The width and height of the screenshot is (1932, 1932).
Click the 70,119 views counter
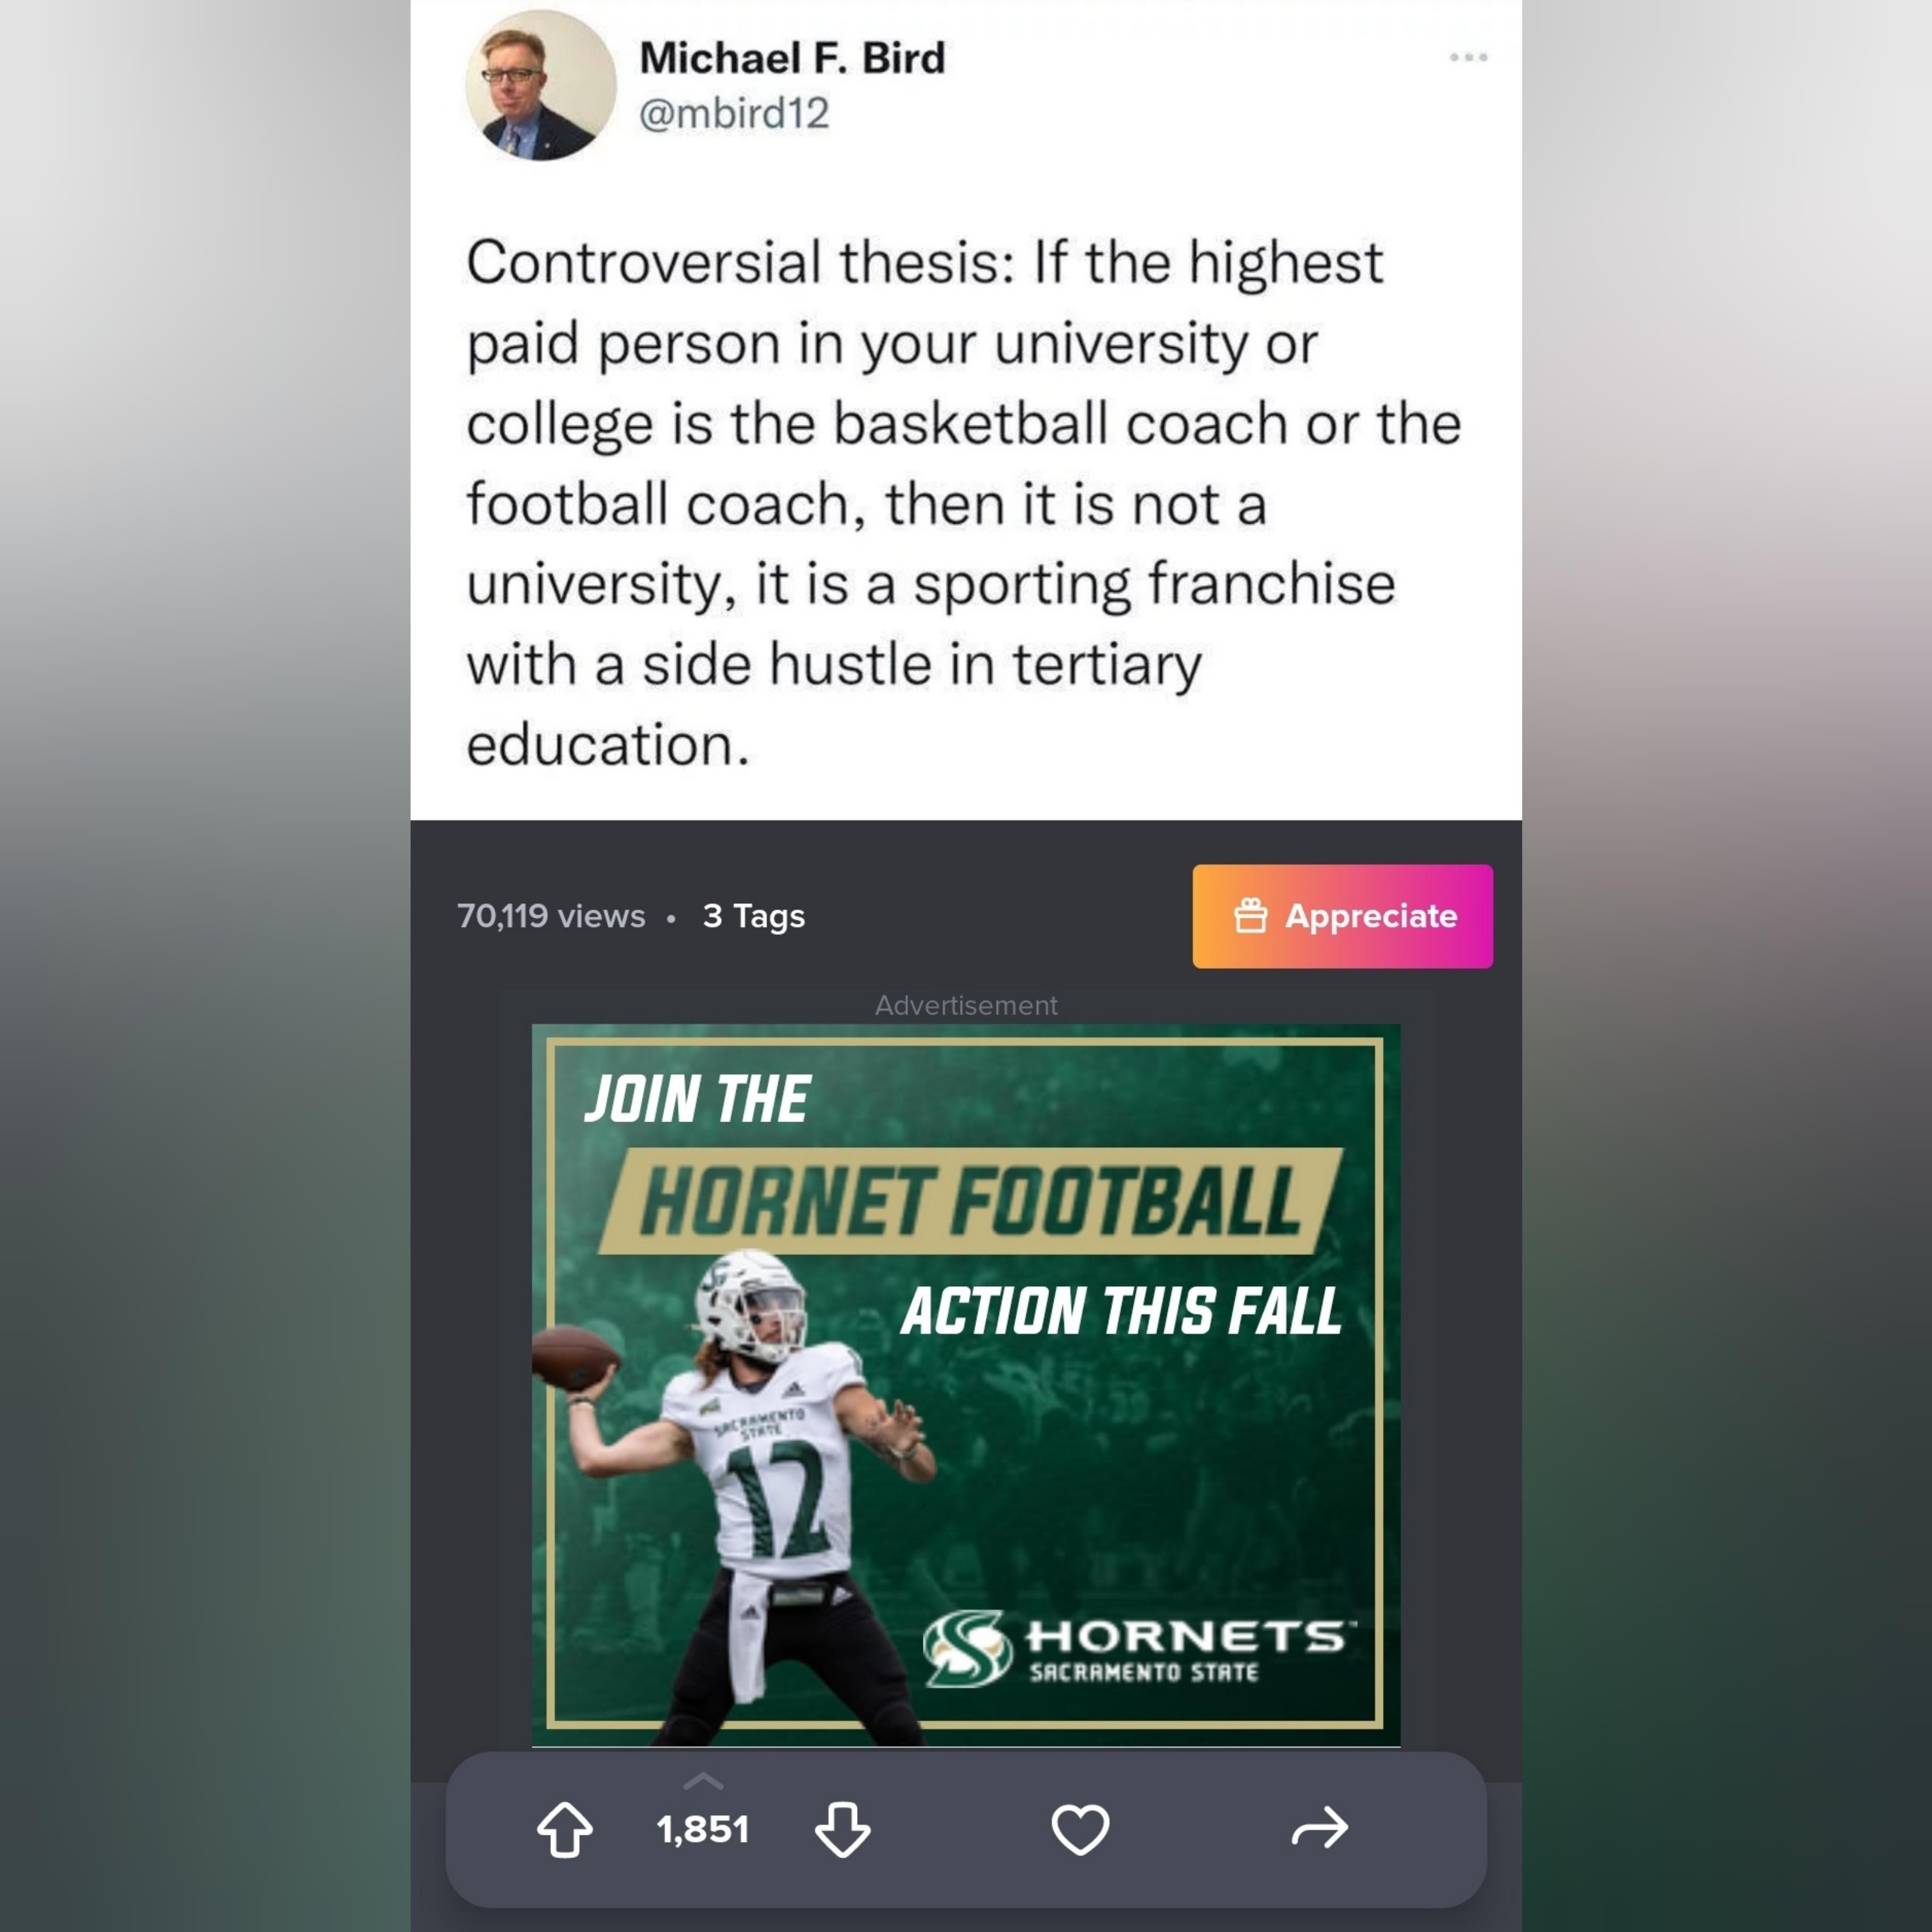[551, 916]
